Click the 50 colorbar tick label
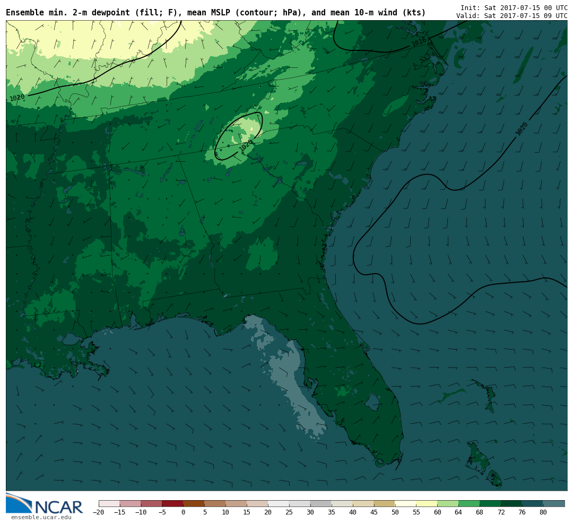 [395, 512]
